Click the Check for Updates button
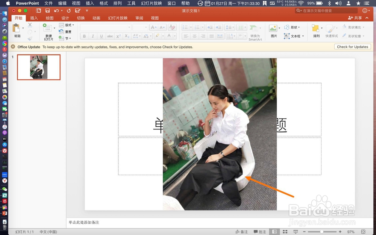This screenshot has height=235, width=376. (352, 47)
